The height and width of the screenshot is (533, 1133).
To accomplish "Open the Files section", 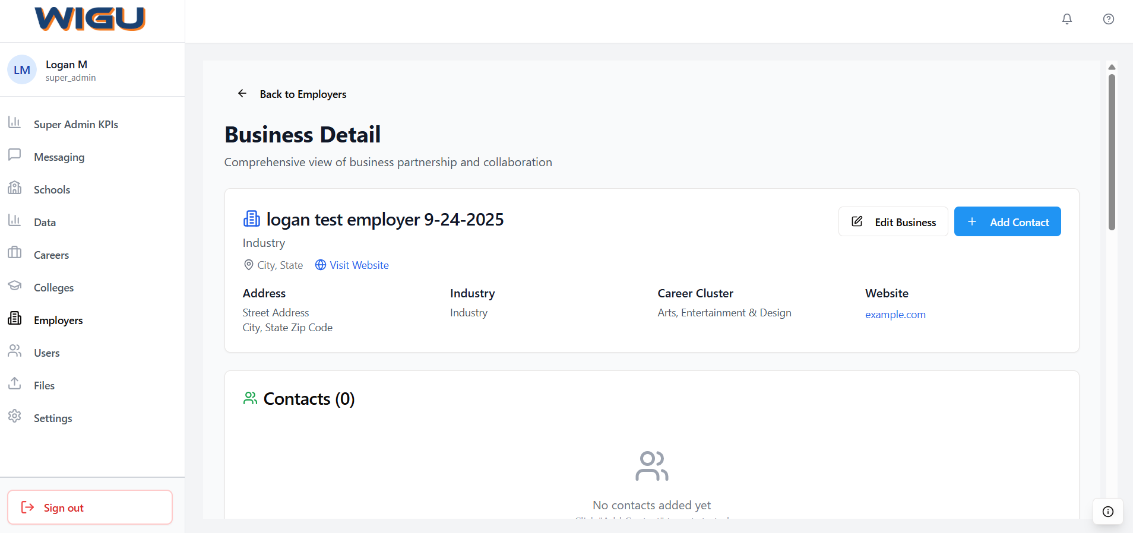I will click(44, 386).
